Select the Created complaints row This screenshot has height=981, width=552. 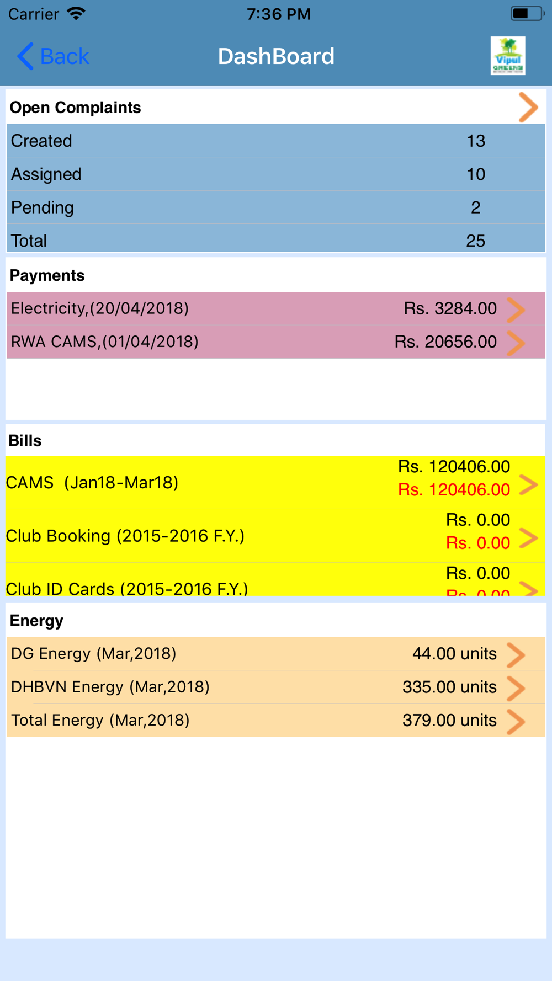[276, 141]
